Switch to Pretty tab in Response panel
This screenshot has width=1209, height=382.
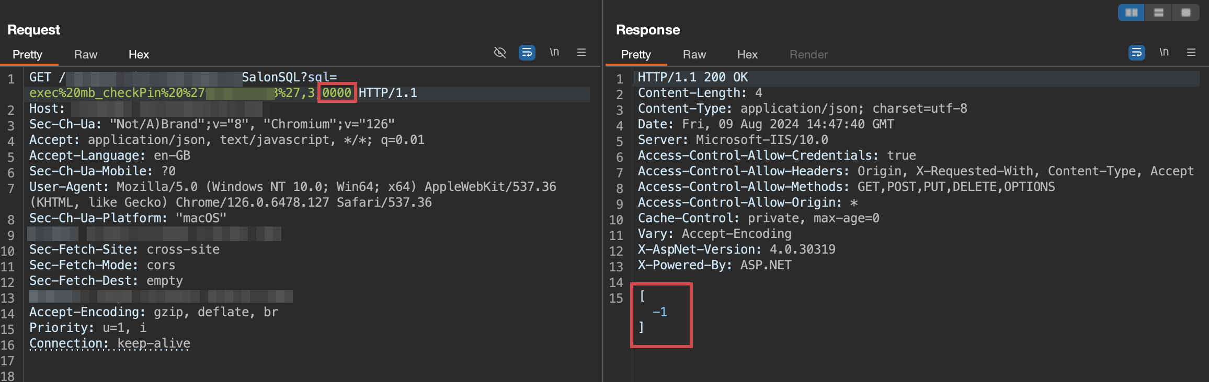point(636,54)
